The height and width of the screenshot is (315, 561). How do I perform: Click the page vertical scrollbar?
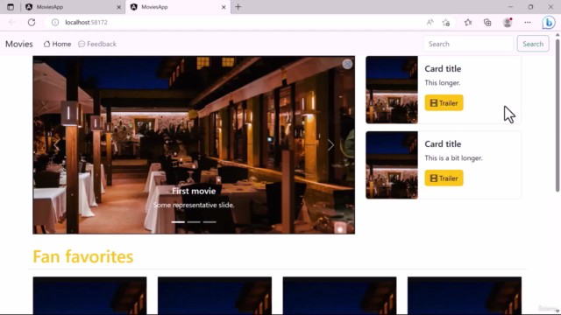[557, 115]
